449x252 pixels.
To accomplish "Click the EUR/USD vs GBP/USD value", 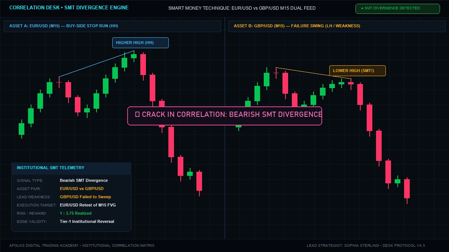I will tap(82, 189).
